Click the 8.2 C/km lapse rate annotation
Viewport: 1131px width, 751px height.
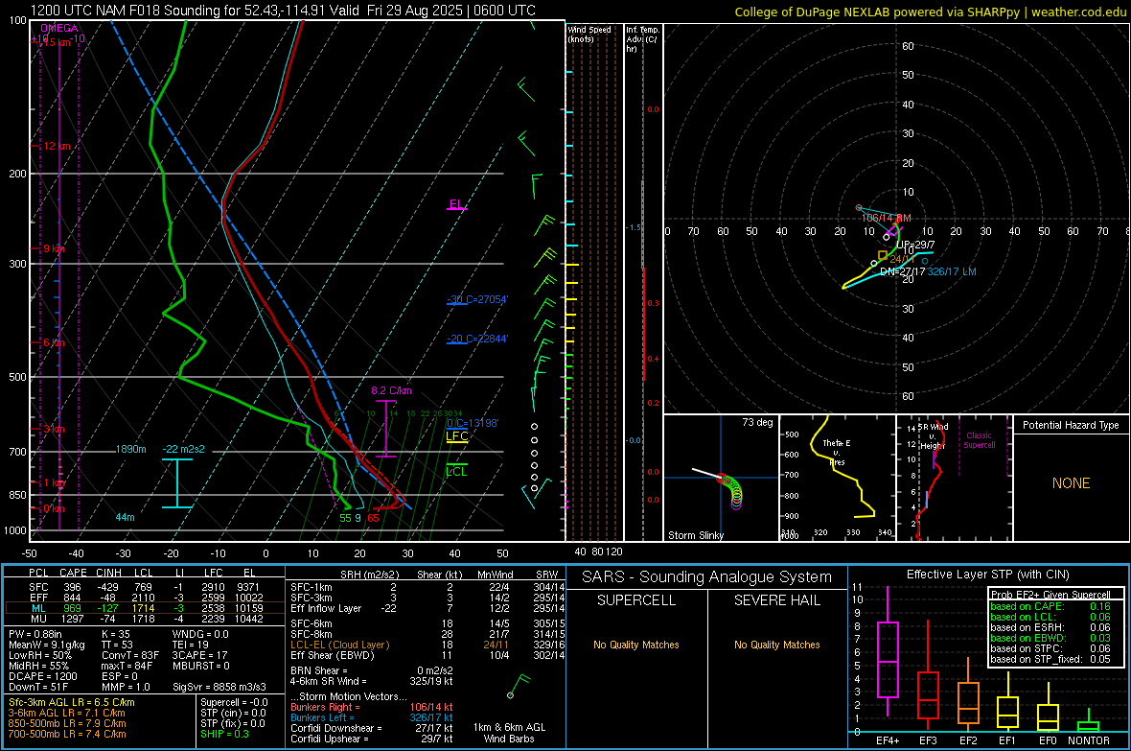391,390
